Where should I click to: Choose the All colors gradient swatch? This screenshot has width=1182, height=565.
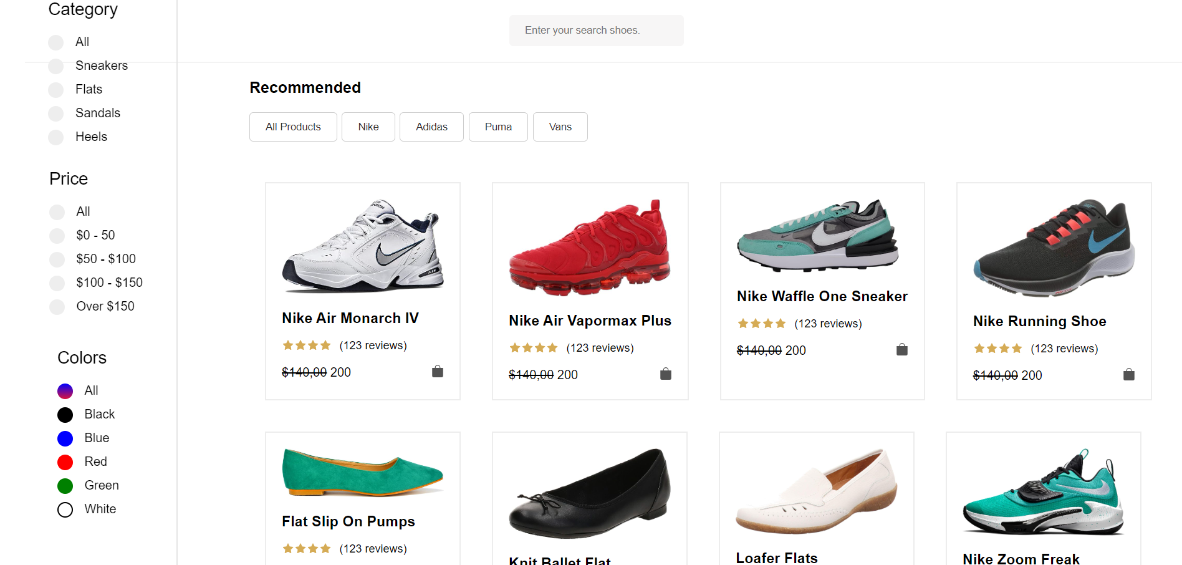(65, 391)
